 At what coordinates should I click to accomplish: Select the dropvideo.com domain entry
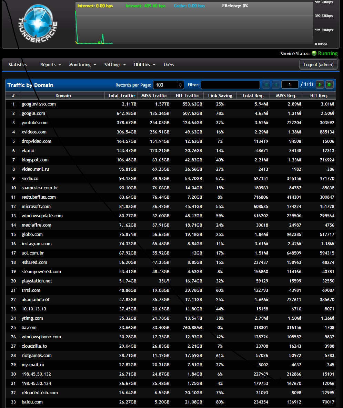pos(37,141)
